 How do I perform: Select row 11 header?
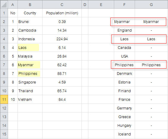point(4,99)
